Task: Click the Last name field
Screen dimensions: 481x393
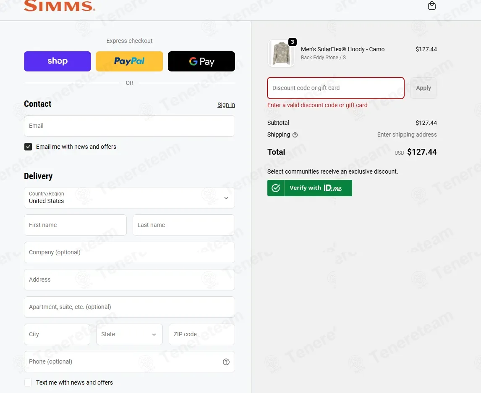Action: (184, 225)
